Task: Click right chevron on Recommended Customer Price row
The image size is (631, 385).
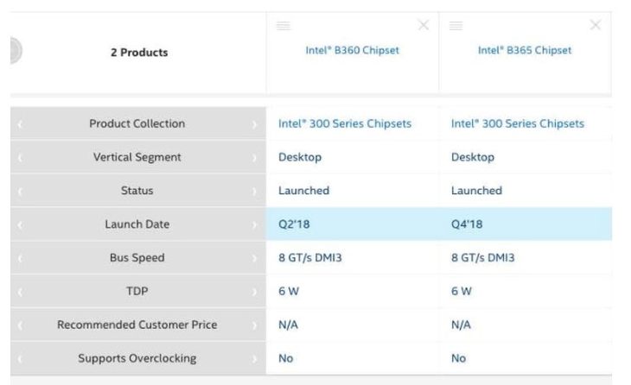Action: 254,325
